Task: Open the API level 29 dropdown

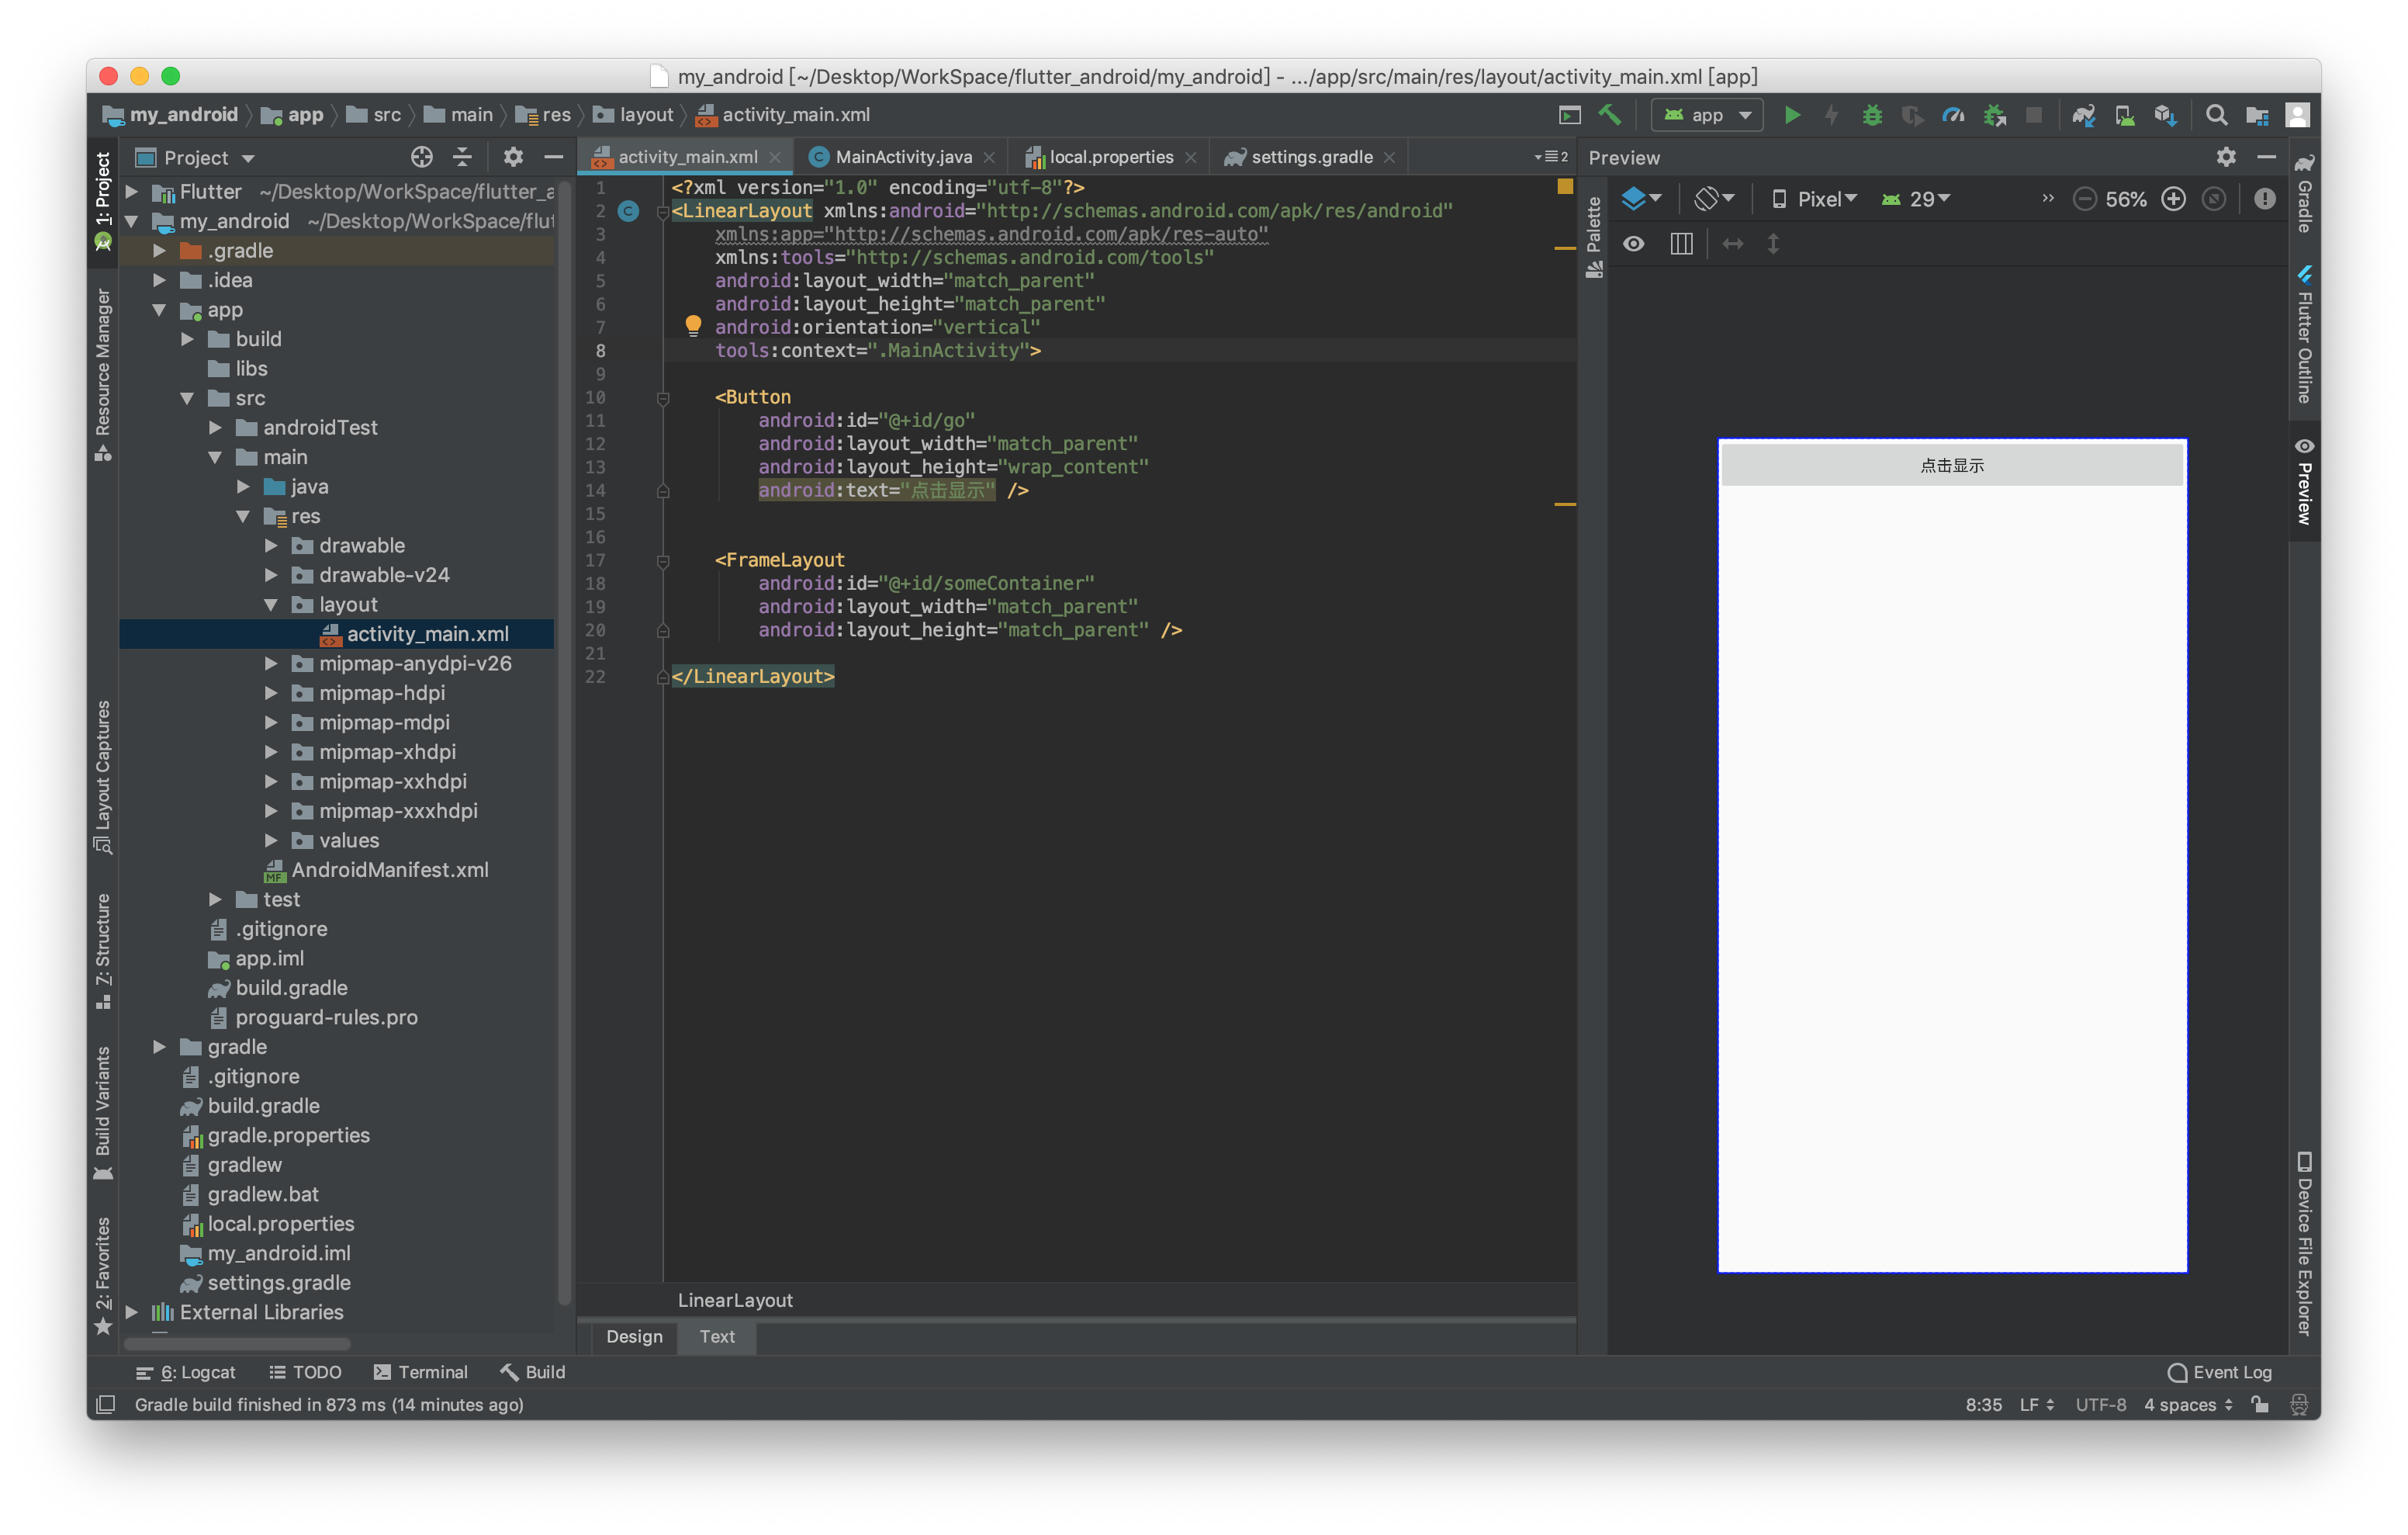Action: tap(1916, 198)
